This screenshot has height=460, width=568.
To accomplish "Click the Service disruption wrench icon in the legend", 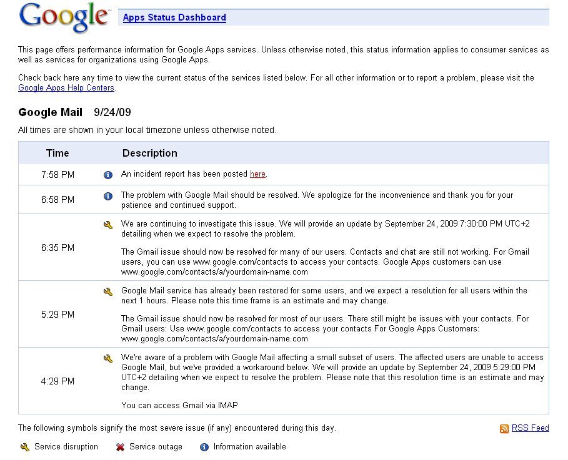I will (x=26, y=446).
